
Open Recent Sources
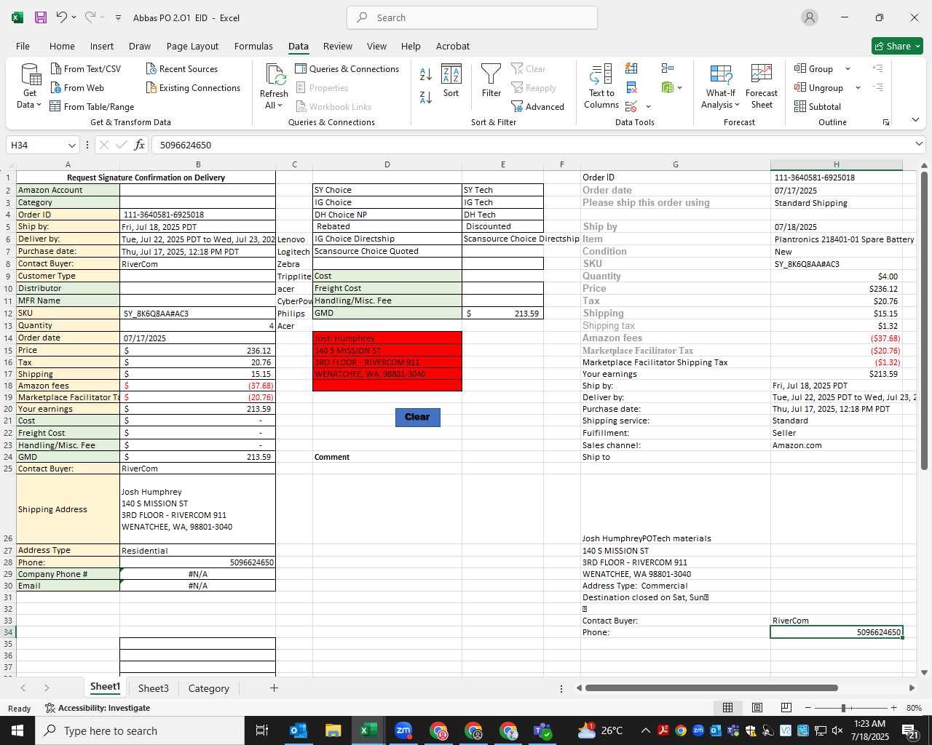tap(182, 68)
